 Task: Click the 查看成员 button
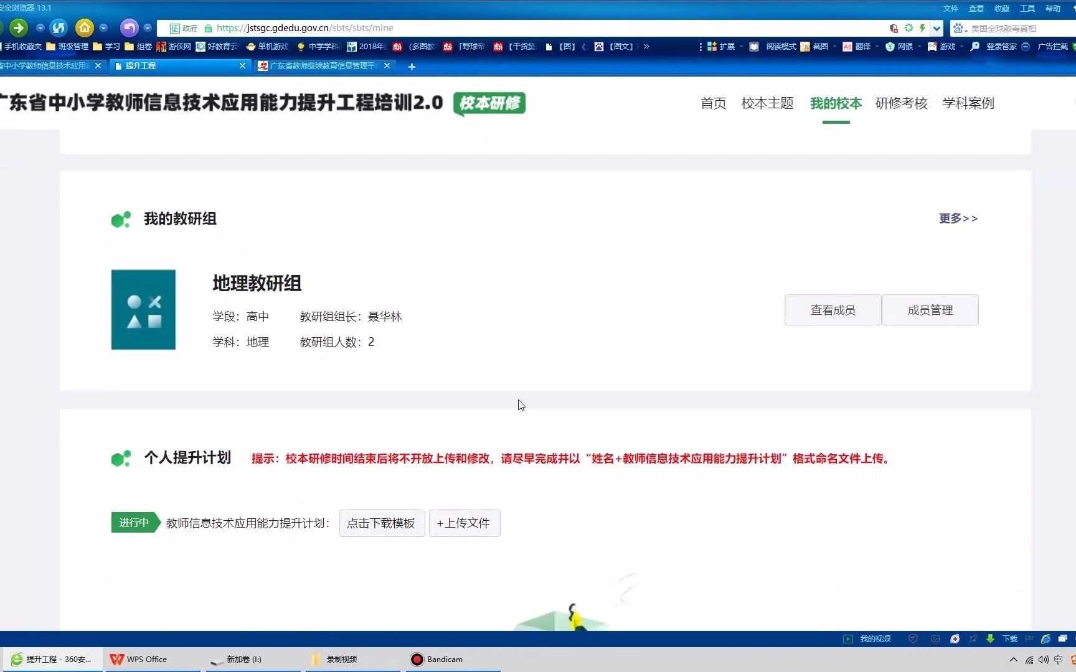(833, 310)
